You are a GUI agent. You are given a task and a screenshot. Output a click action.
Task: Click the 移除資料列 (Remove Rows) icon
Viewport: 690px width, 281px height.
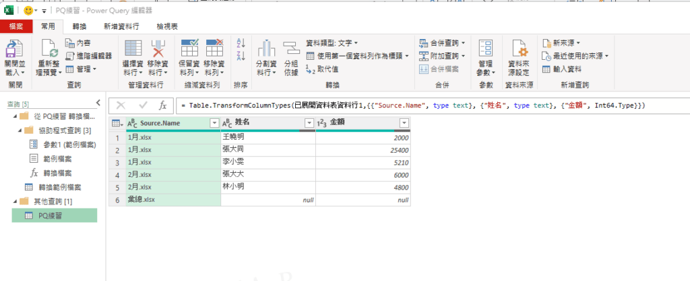tap(214, 49)
